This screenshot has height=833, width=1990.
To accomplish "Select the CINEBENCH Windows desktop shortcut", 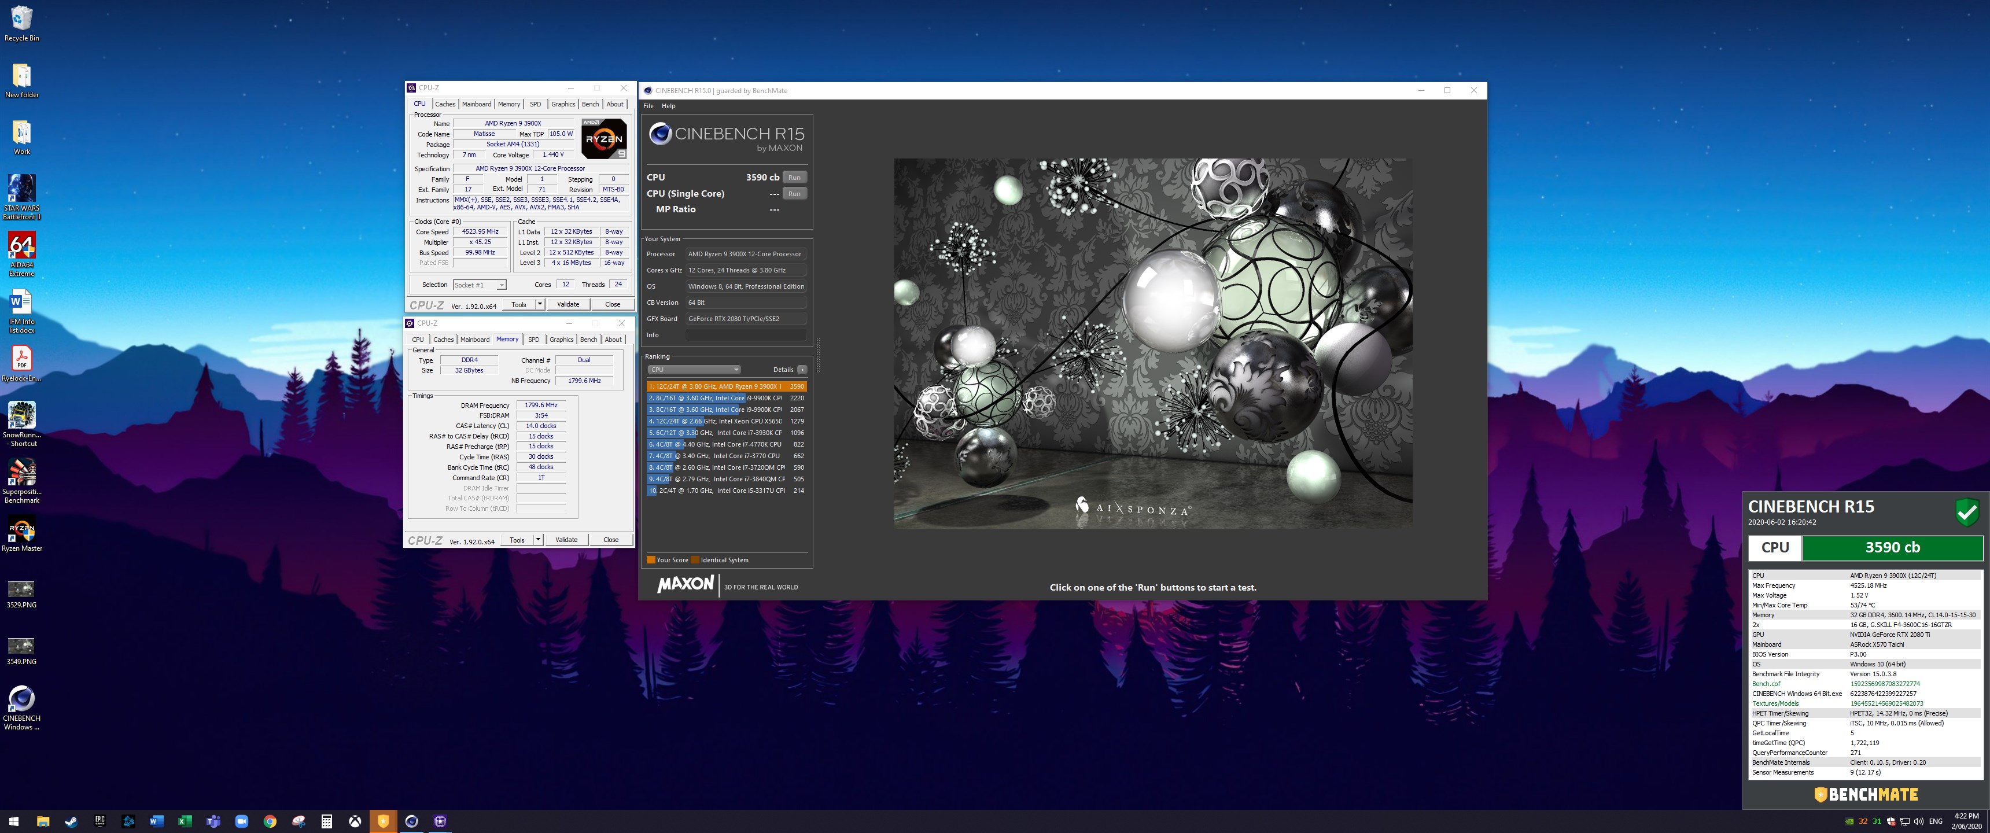I will click(x=21, y=707).
